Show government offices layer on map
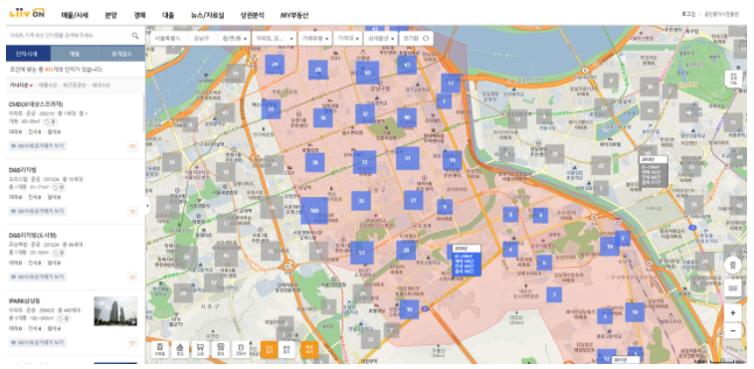Viewport: 754px width, 369px height. pos(241,349)
